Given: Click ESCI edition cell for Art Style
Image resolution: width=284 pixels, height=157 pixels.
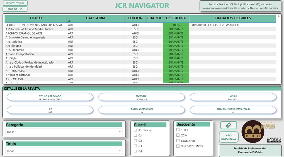Looking at the screenshot, I should [x=135, y=58].
